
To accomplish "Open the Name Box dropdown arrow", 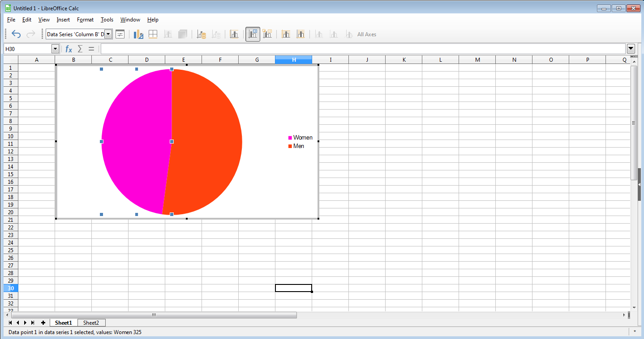I will coord(56,49).
